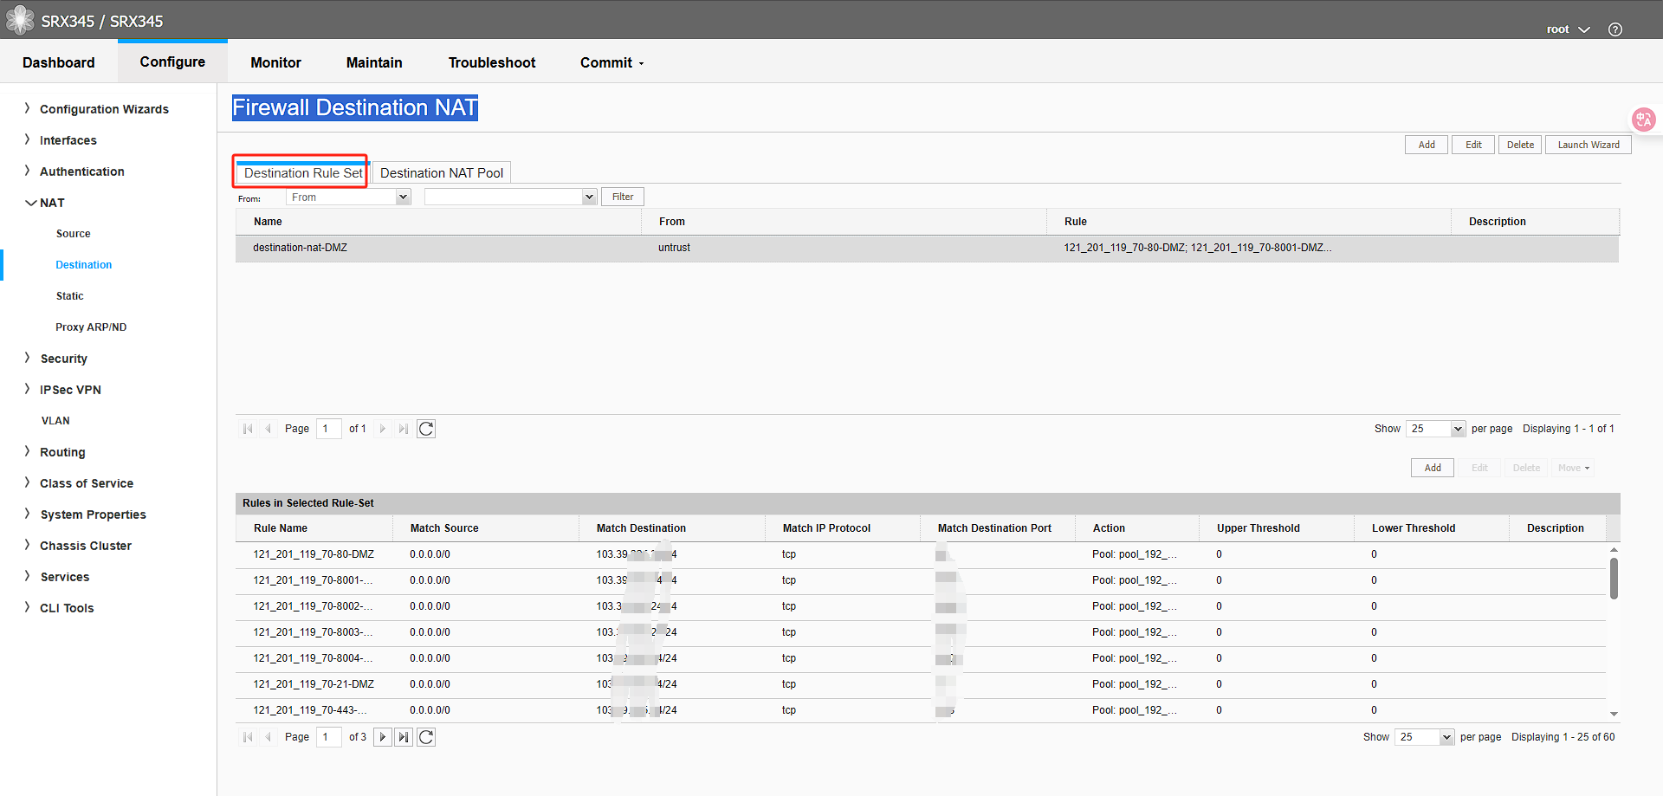Screen dimensions: 1663x796
Task: Expand the Security section in the sidebar
Action: click(62, 358)
